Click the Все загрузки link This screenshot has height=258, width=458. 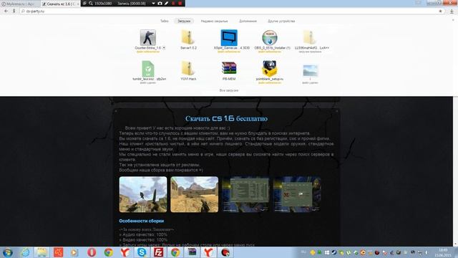point(229,90)
